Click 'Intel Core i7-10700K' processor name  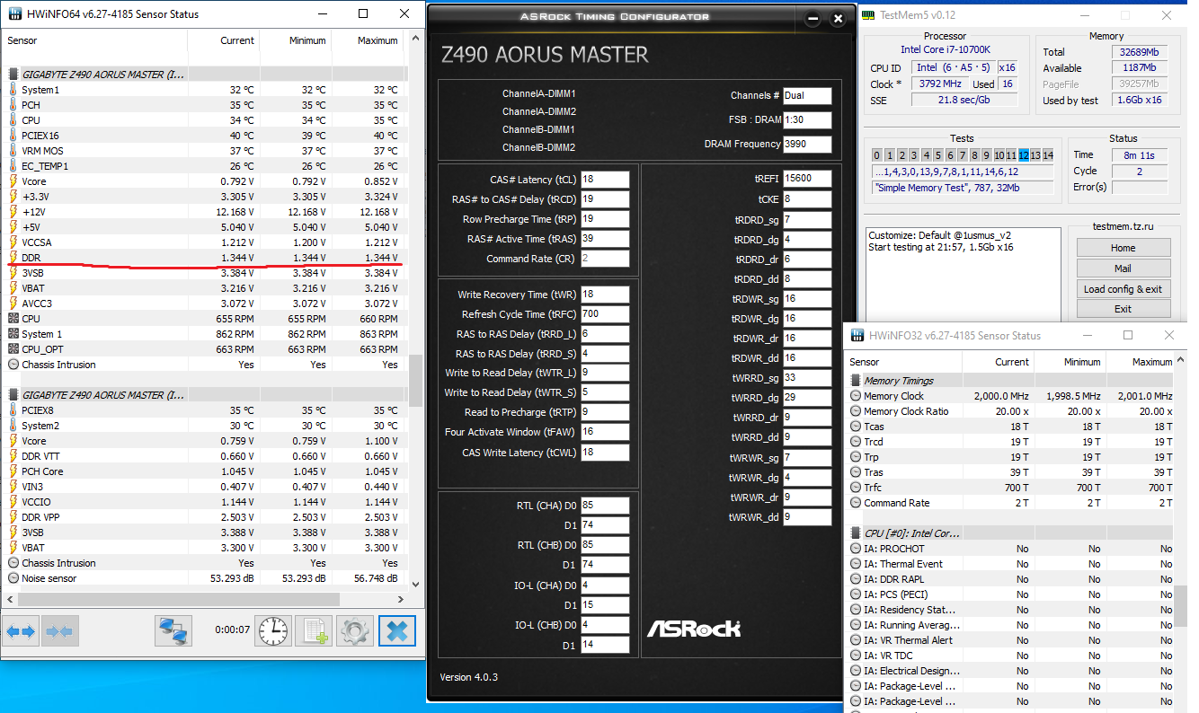[x=946, y=49]
